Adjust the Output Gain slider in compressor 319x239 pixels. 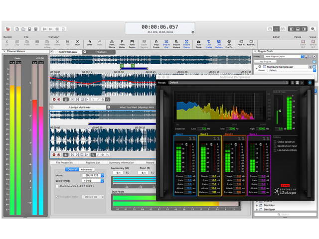280,111
